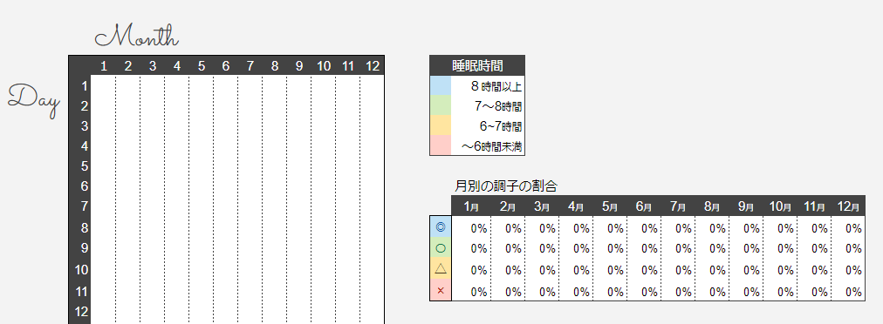Select the ◎ percentage cell for 6月
The width and height of the screenshot is (883, 324).
[x=644, y=228]
